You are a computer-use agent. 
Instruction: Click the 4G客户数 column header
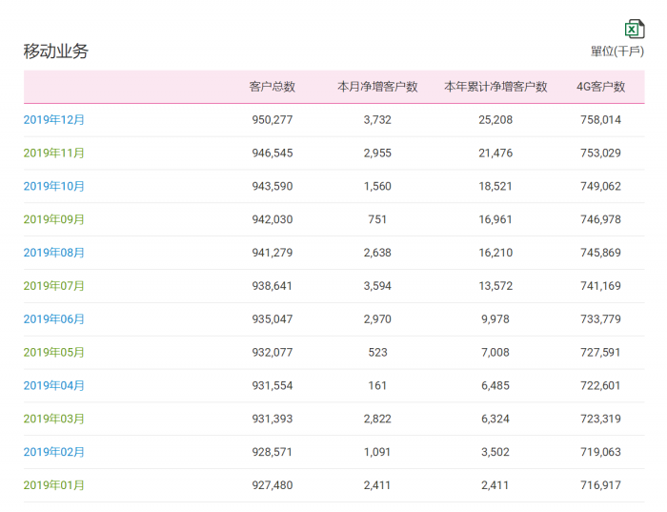[600, 87]
